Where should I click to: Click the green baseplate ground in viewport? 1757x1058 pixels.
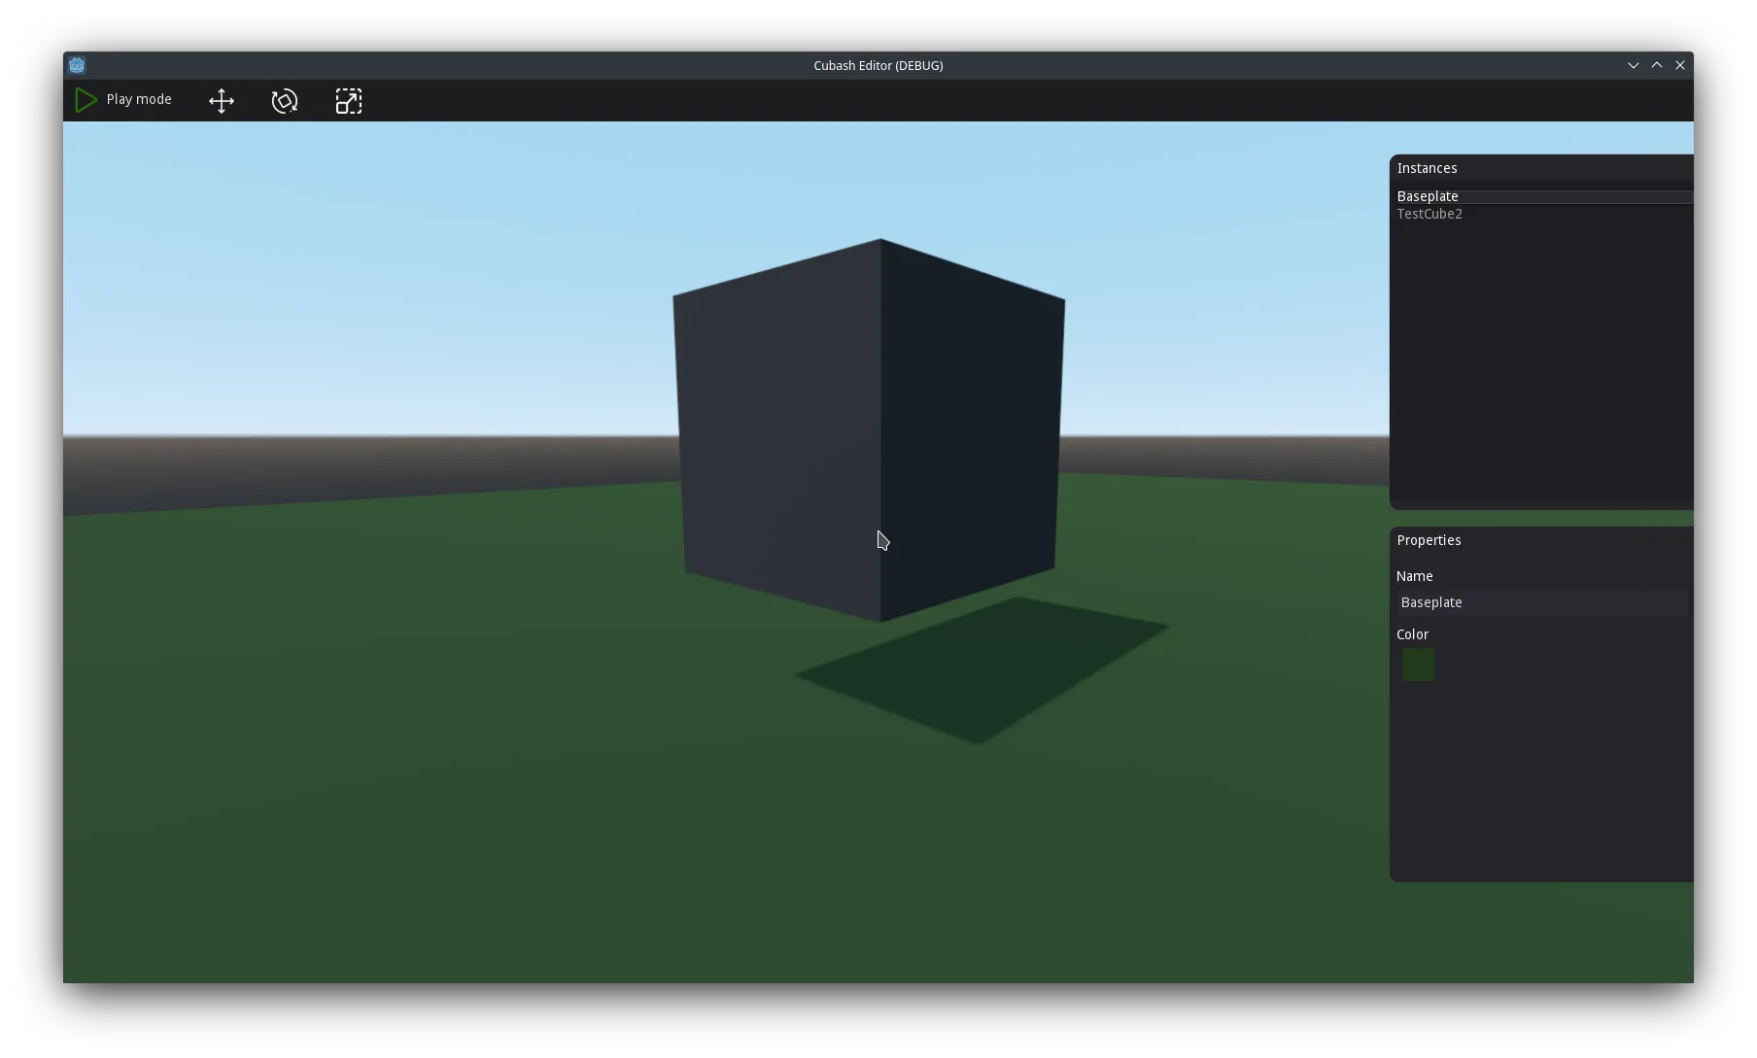(486, 777)
